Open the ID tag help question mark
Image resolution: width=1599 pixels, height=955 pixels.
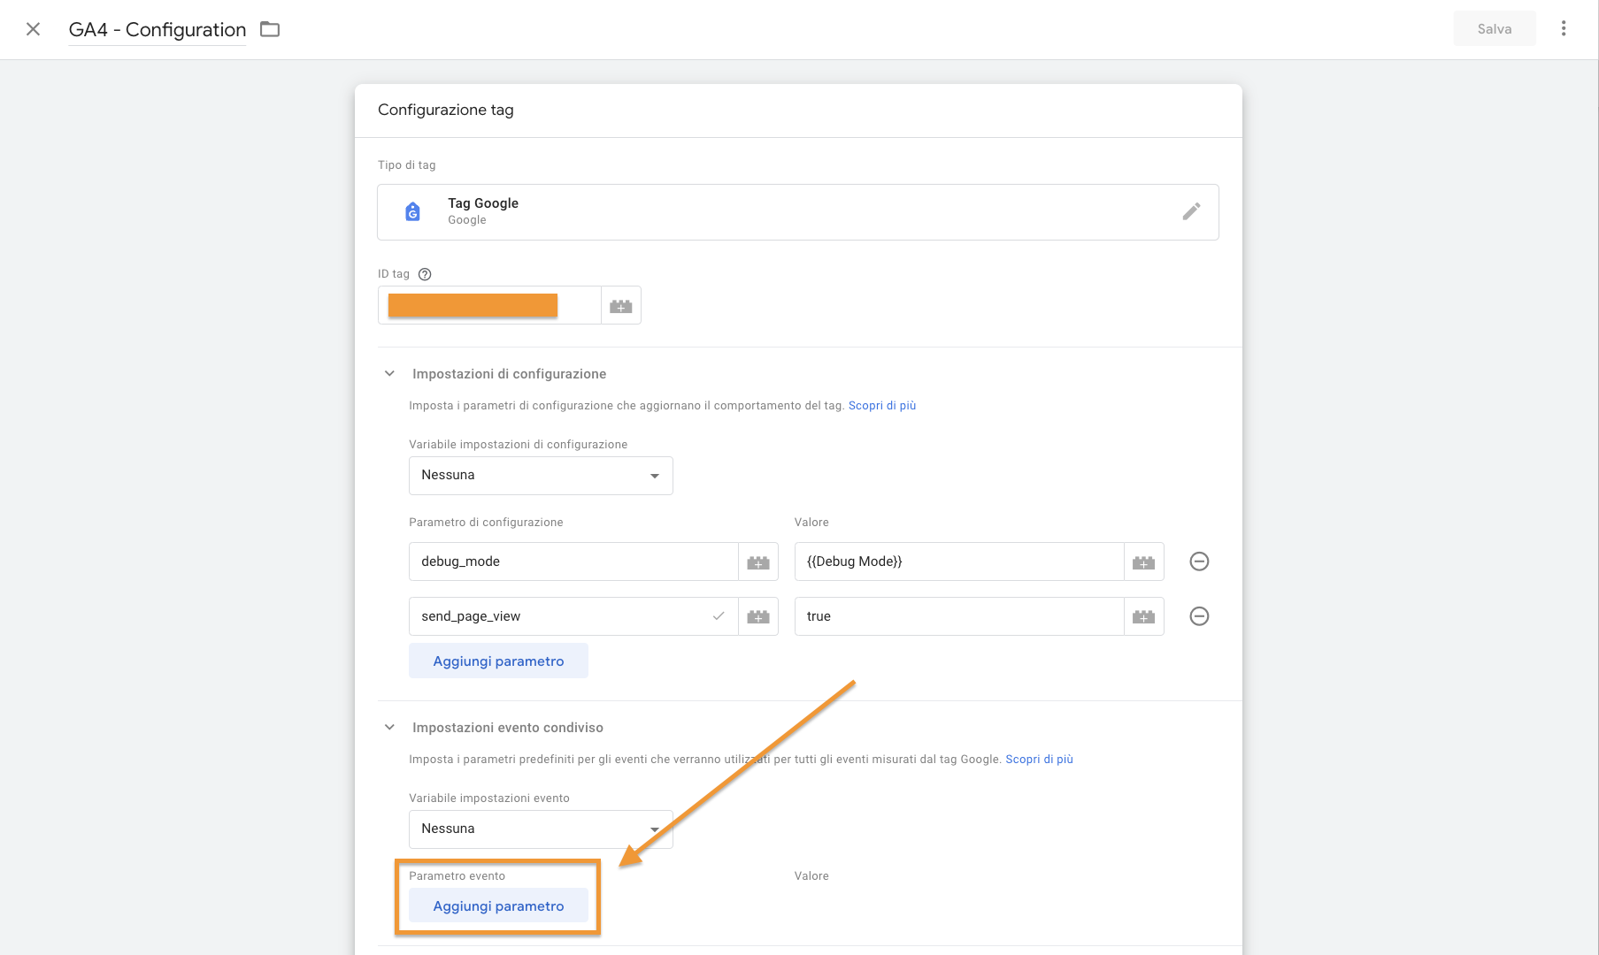click(x=425, y=274)
